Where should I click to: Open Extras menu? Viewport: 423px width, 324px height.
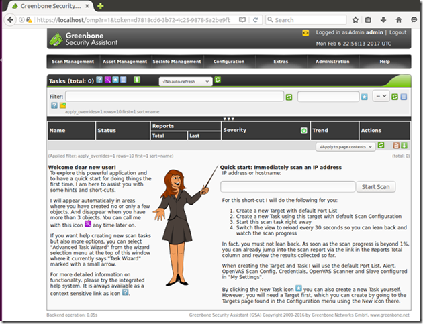281,62
